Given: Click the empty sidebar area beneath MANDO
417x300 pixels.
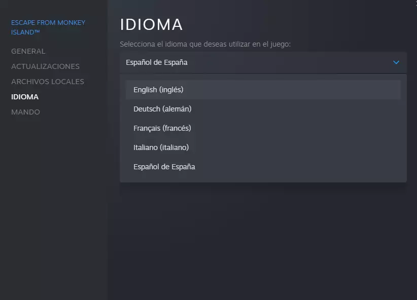Looking at the screenshot, I should pos(53,203).
